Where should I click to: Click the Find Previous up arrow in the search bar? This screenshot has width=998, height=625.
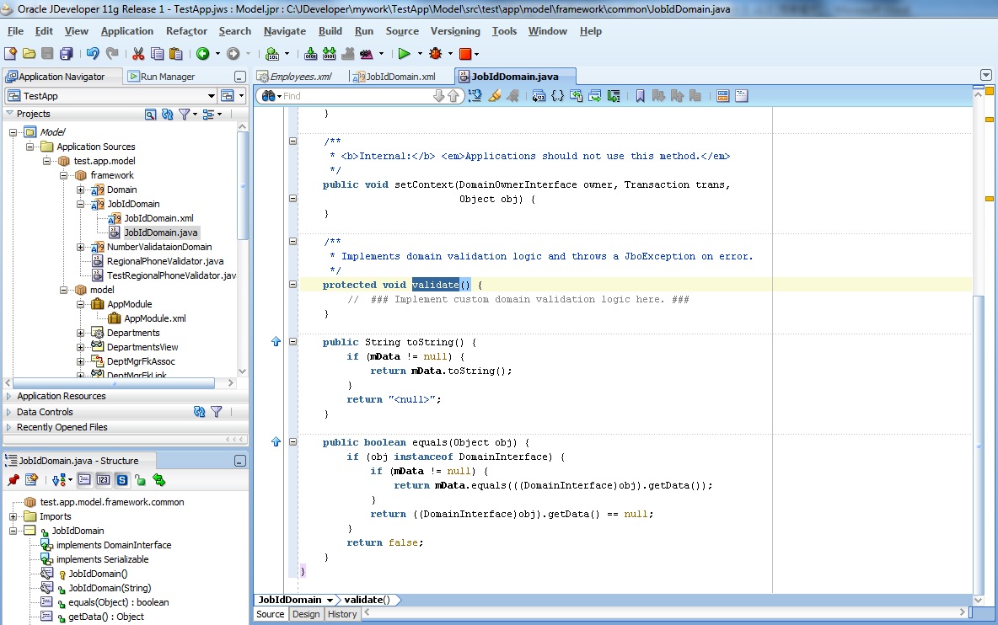point(453,96)
